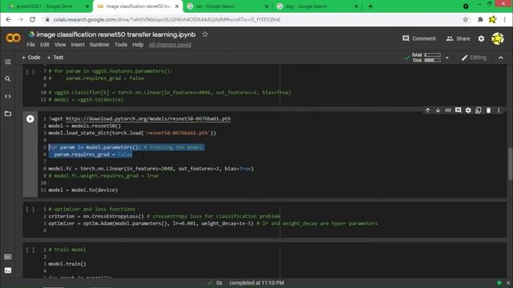Add a new Text cell
This screenshot has width=513, height=288.
pos(55,58)
